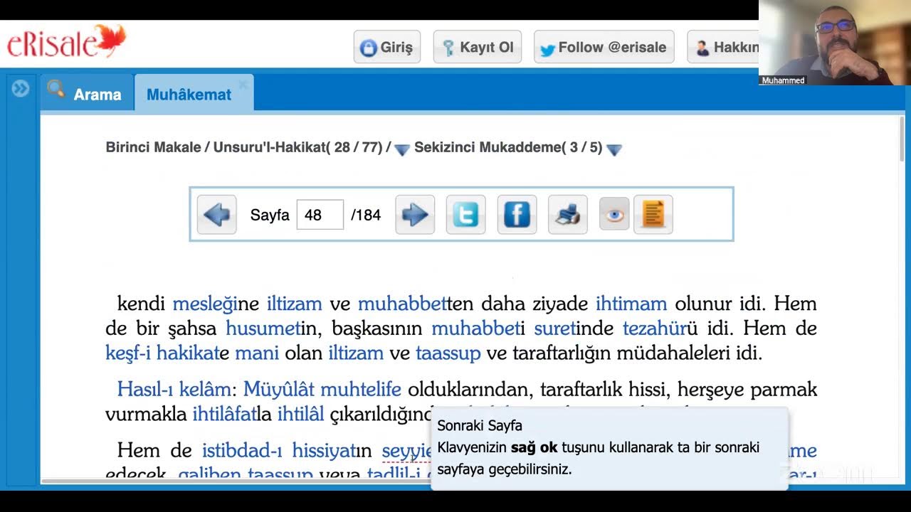Click the word 'ihtilâl' link
The image size is (911, 512).
click(x=301, y=414)
